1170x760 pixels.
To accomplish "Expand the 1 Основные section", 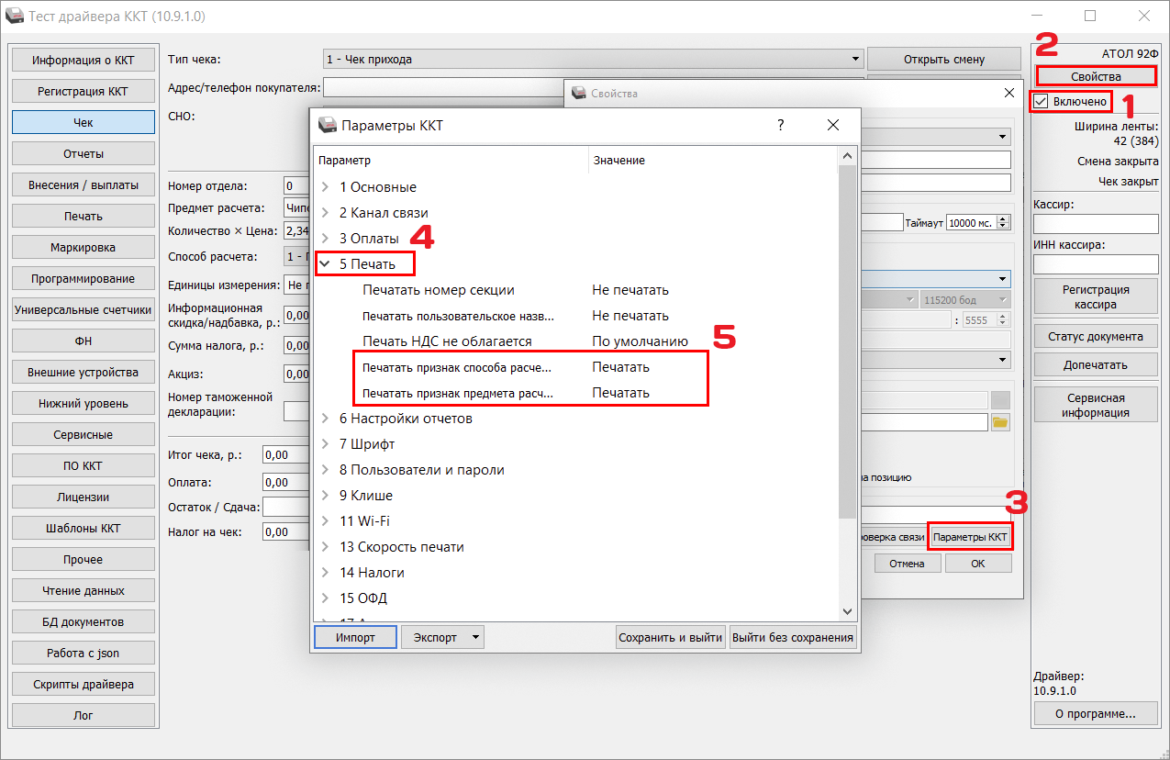I will (x=325, y=187).
